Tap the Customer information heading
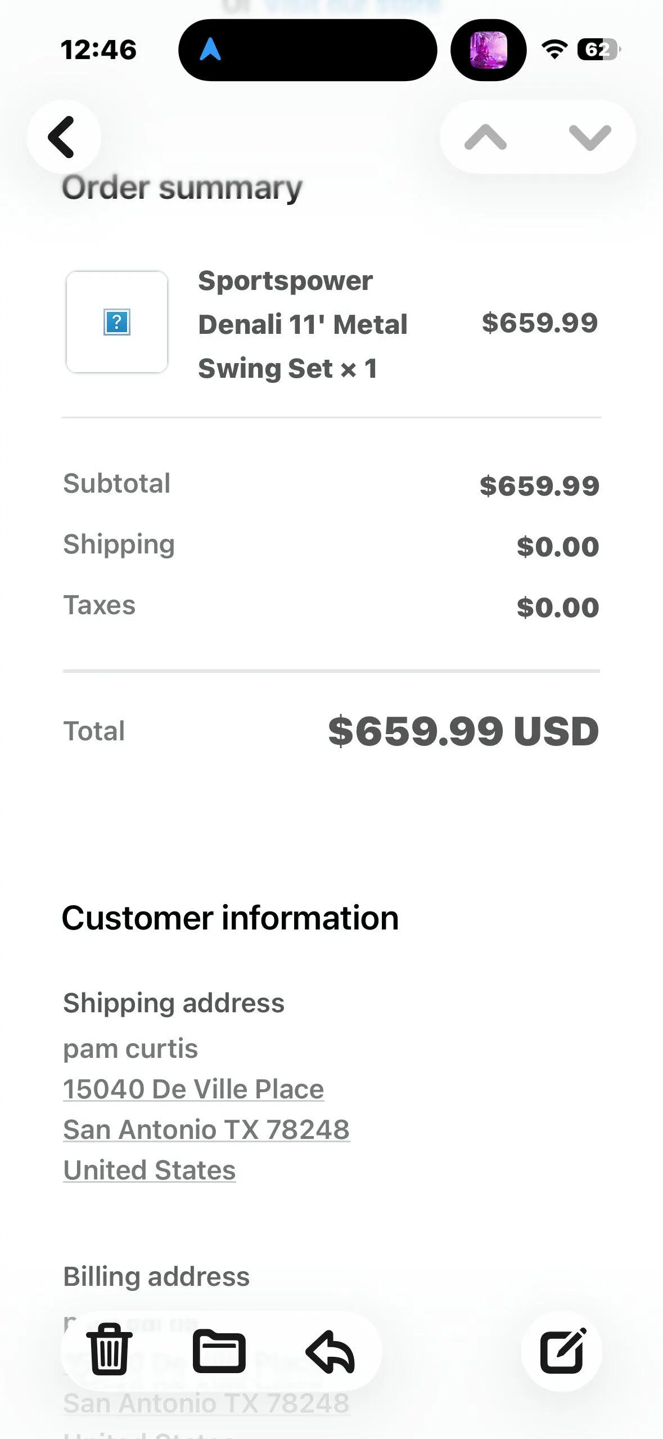This screenshot has height=1439, width=663. [230, 918]
